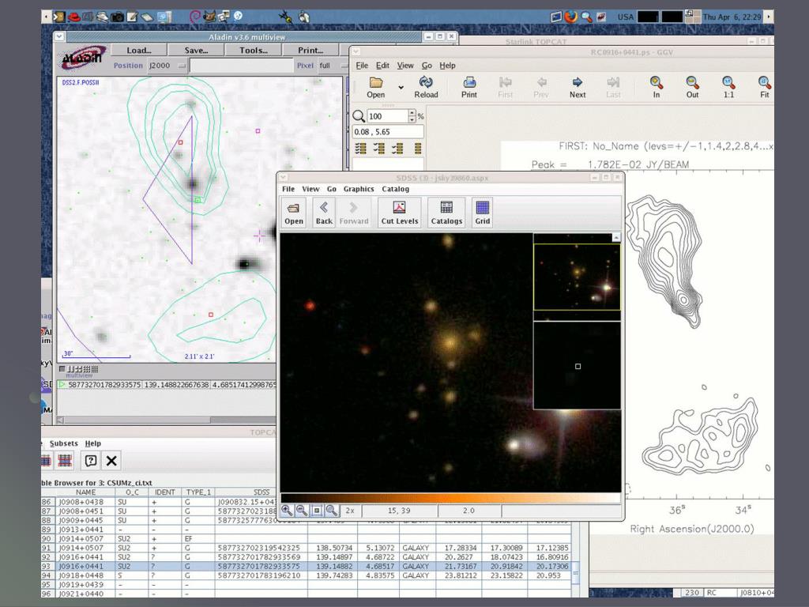Image resolution: width=809 pixels, height=607 pixels.
Task: Go to the Next page in GGV
Action: click(x=578, y=87)
